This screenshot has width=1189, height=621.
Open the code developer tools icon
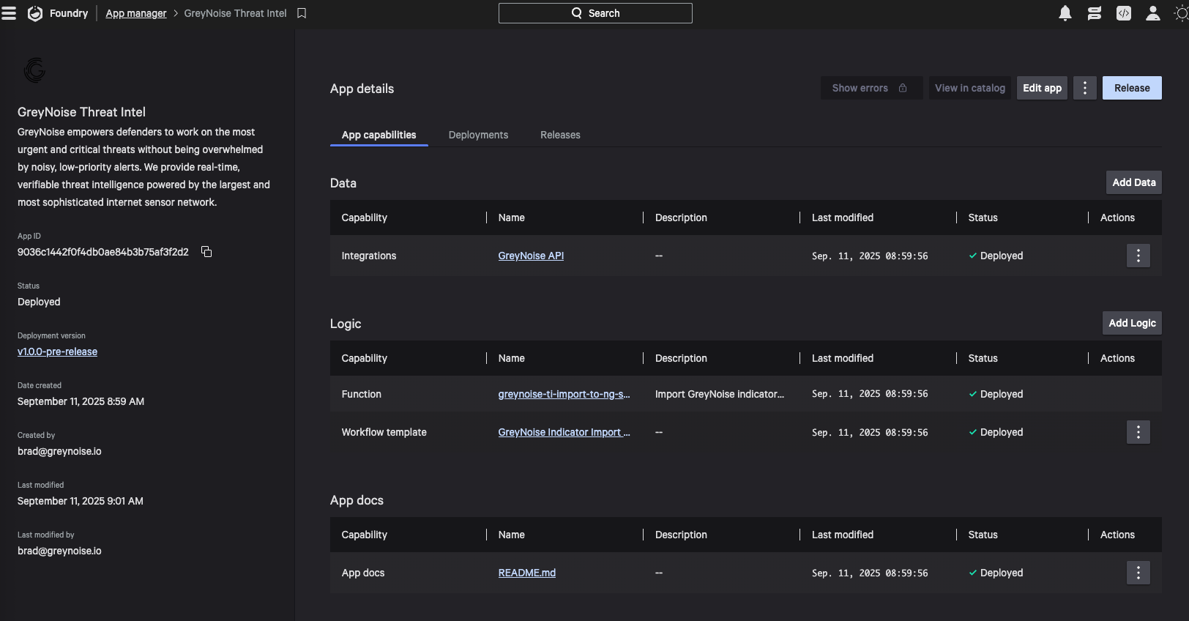pyautogui.click(x=1124, y=13)
